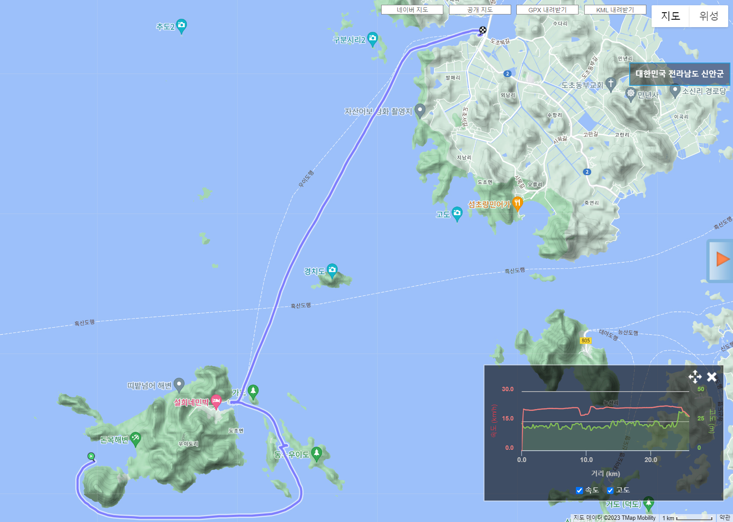733x522 pixels.
Task: Click the 섬초랑민어가 restaurant marker
Action: [518, 204]
